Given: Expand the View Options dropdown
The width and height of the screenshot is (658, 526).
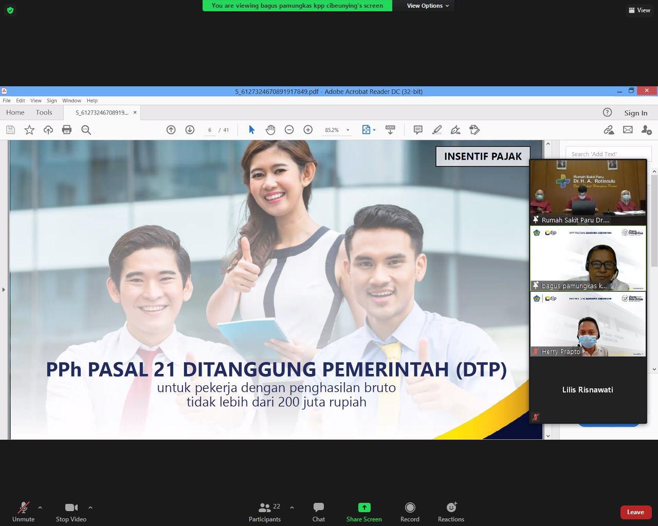Looking at the screenshot, I should [428, 6].
